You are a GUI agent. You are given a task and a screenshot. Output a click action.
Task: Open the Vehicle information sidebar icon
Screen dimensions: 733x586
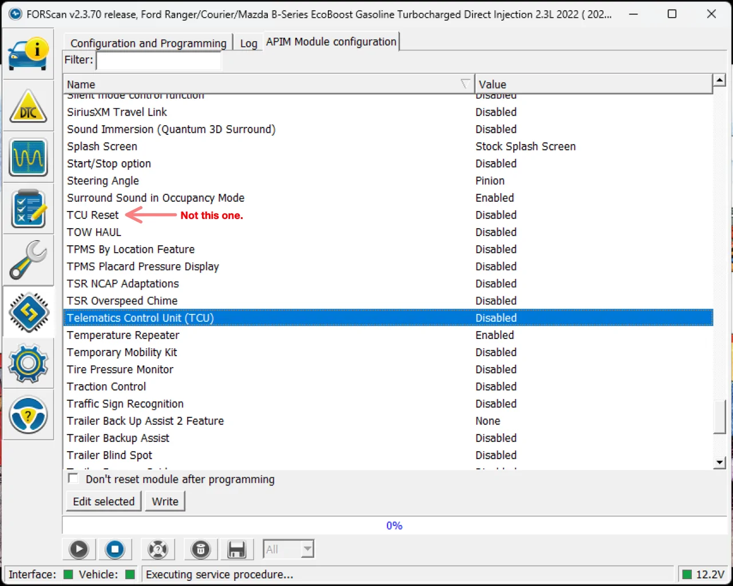pos(28,54)
